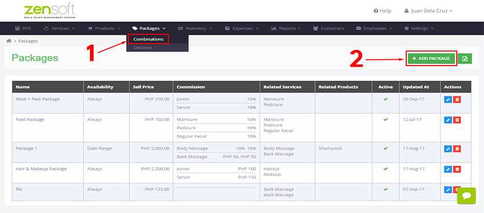Edit the Foot Package row

pos(448,120)
